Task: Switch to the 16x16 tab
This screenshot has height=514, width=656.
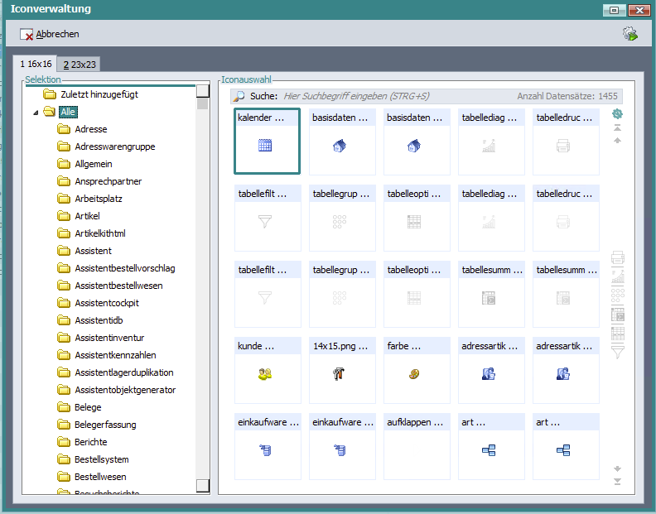Action: coord(35,64)
